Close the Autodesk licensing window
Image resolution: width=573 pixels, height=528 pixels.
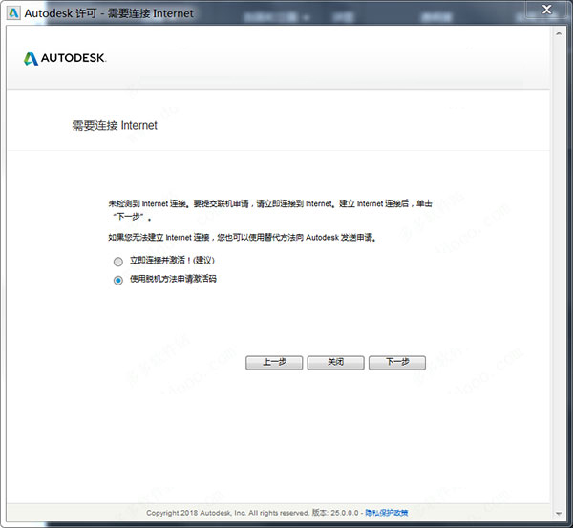546,10
